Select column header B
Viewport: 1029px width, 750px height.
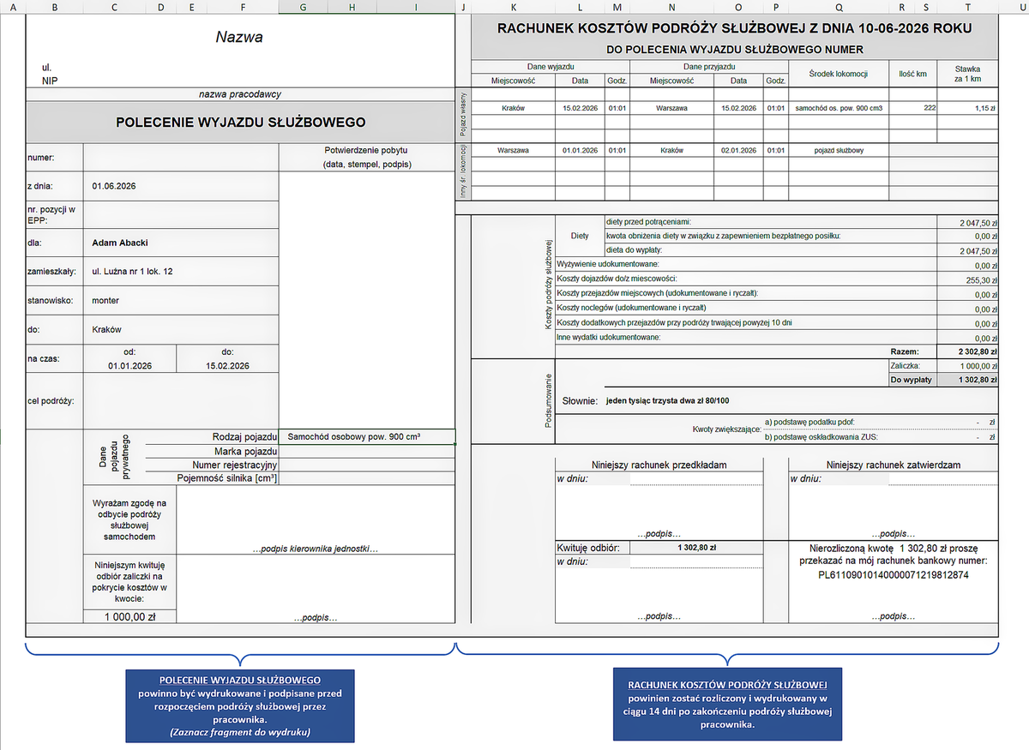click(x=55, y=8)
